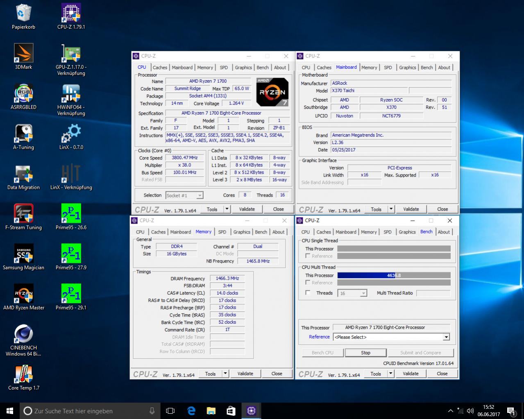The image size is (524, 419).
Task: Open the SPD tab in the Mainboard tab window
Action: click(x=388, y=68)
